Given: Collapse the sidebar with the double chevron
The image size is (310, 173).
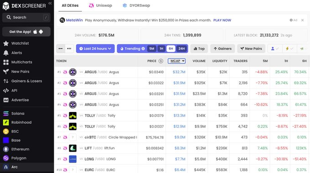Looking at the screenshot, I should pos(50,3).
